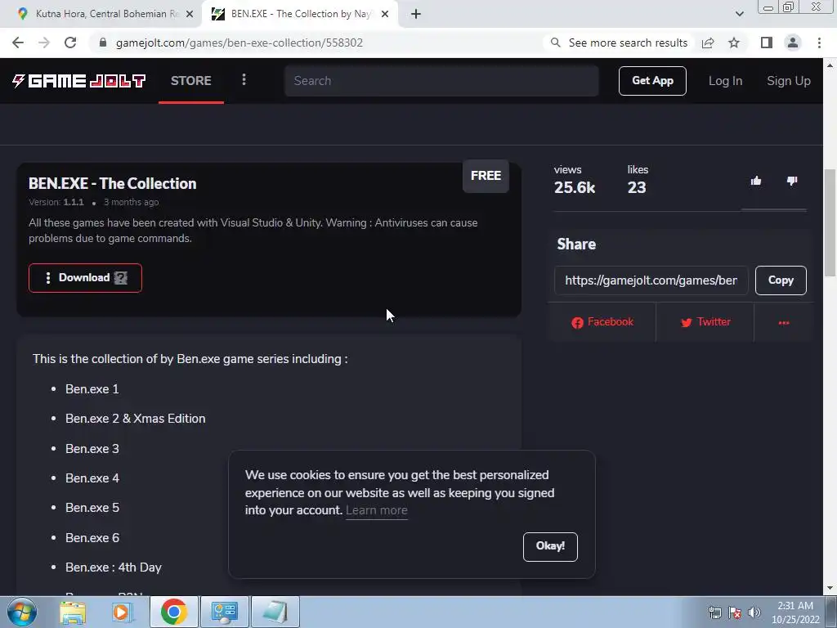Open the Windows Start menu

tap(21, 612)
